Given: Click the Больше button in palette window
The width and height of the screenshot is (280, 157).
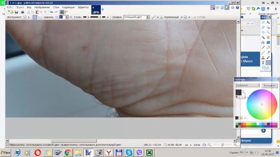Looking at the screenshot, I should tap(269, 85).
